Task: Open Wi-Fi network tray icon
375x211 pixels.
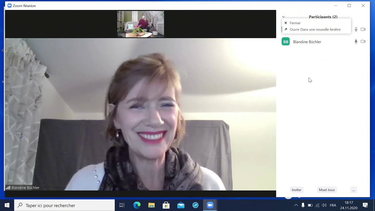Action: coord(317,205)
